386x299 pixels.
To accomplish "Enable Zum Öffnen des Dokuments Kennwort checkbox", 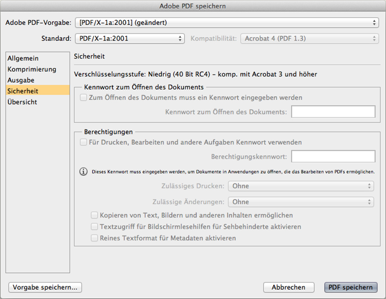I will coord(83,98).
